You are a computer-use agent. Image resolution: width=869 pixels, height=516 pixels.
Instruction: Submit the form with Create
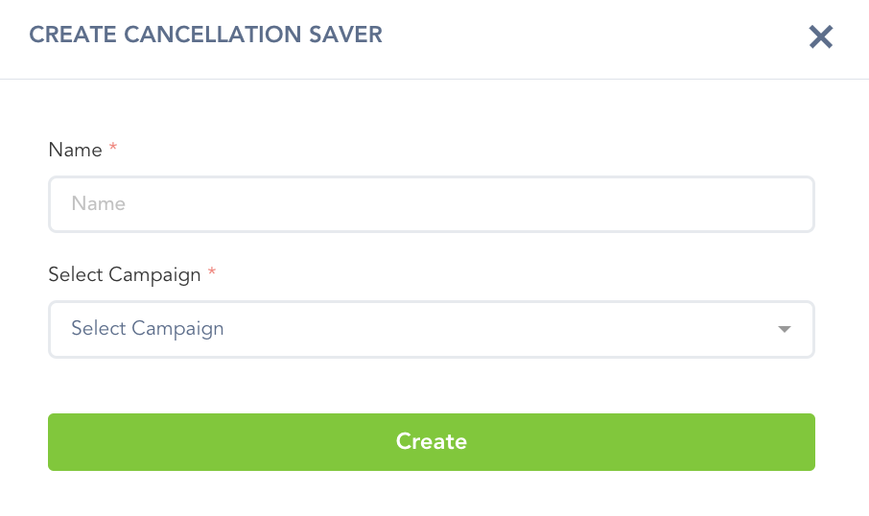(x=432, y=442)
